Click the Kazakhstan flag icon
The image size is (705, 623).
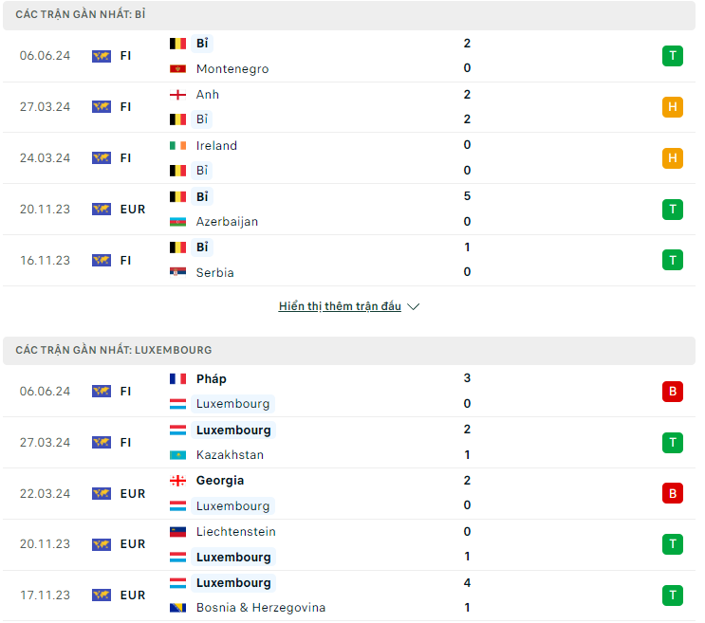[177, 455]
